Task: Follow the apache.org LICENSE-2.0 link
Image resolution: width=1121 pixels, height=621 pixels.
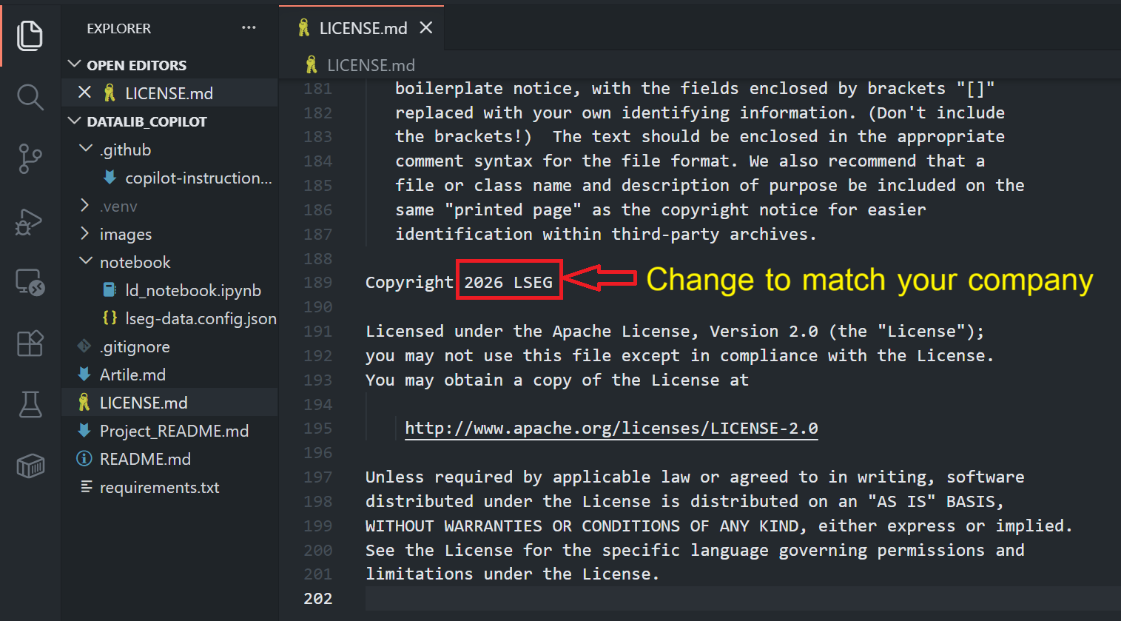Action: (x=611, y=428)
